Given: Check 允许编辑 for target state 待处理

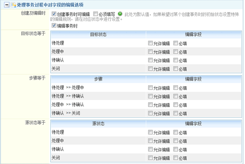Looking at the screenshot, I should [150, 43].
